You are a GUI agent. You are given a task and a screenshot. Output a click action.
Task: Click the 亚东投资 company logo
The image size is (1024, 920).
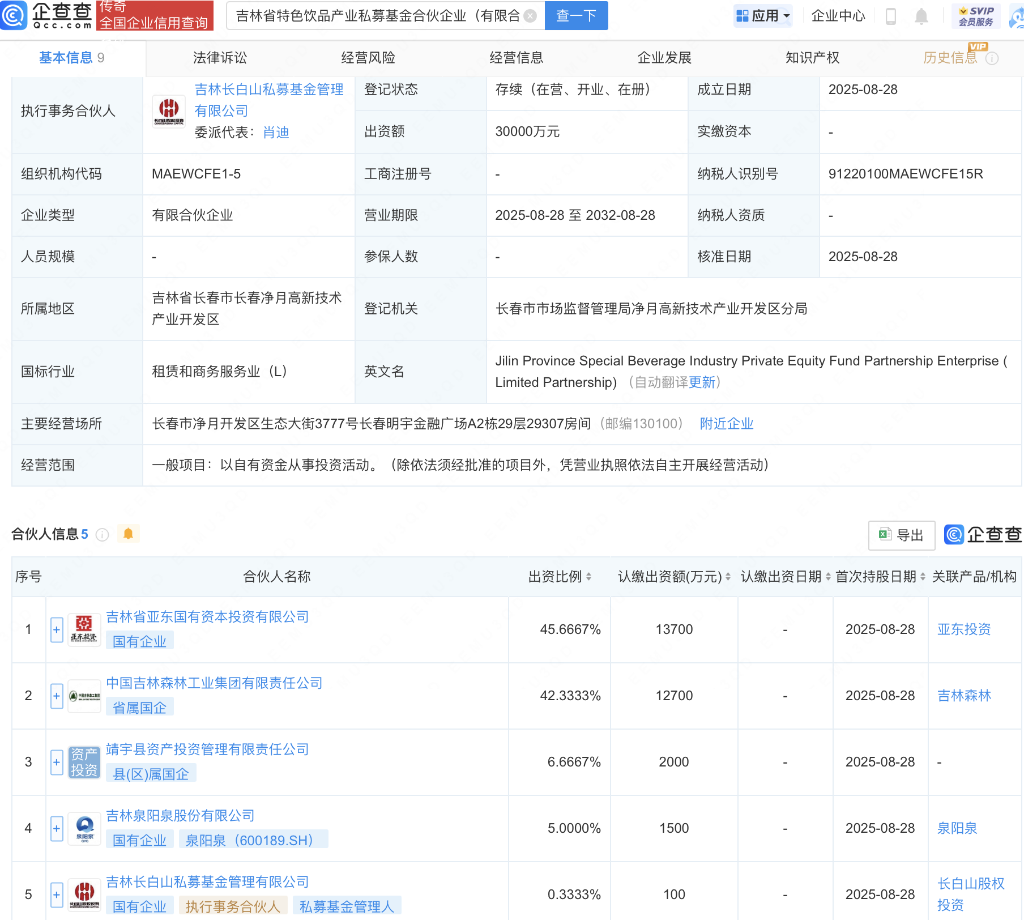(84, 629)
